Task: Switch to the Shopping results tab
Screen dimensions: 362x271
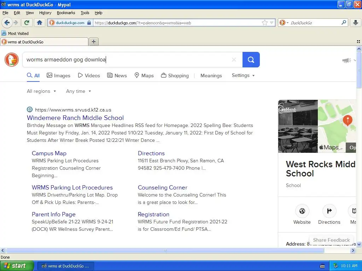Action: coord(175,76)
